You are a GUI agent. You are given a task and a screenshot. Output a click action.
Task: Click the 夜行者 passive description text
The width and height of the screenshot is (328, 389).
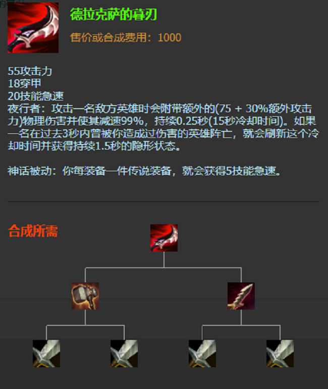pyautogui.click(x=163, y=127)
